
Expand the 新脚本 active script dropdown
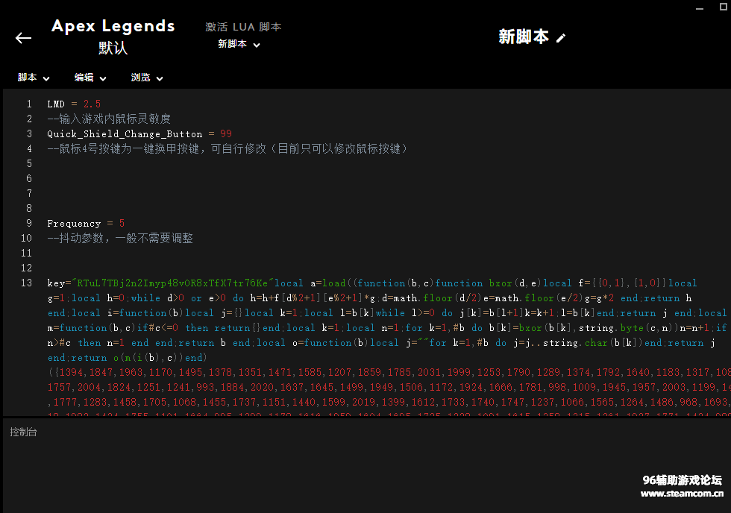[239, 44]
